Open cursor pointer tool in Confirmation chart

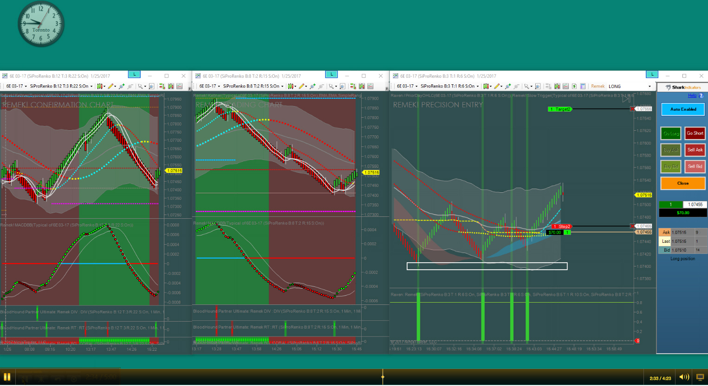140,86
